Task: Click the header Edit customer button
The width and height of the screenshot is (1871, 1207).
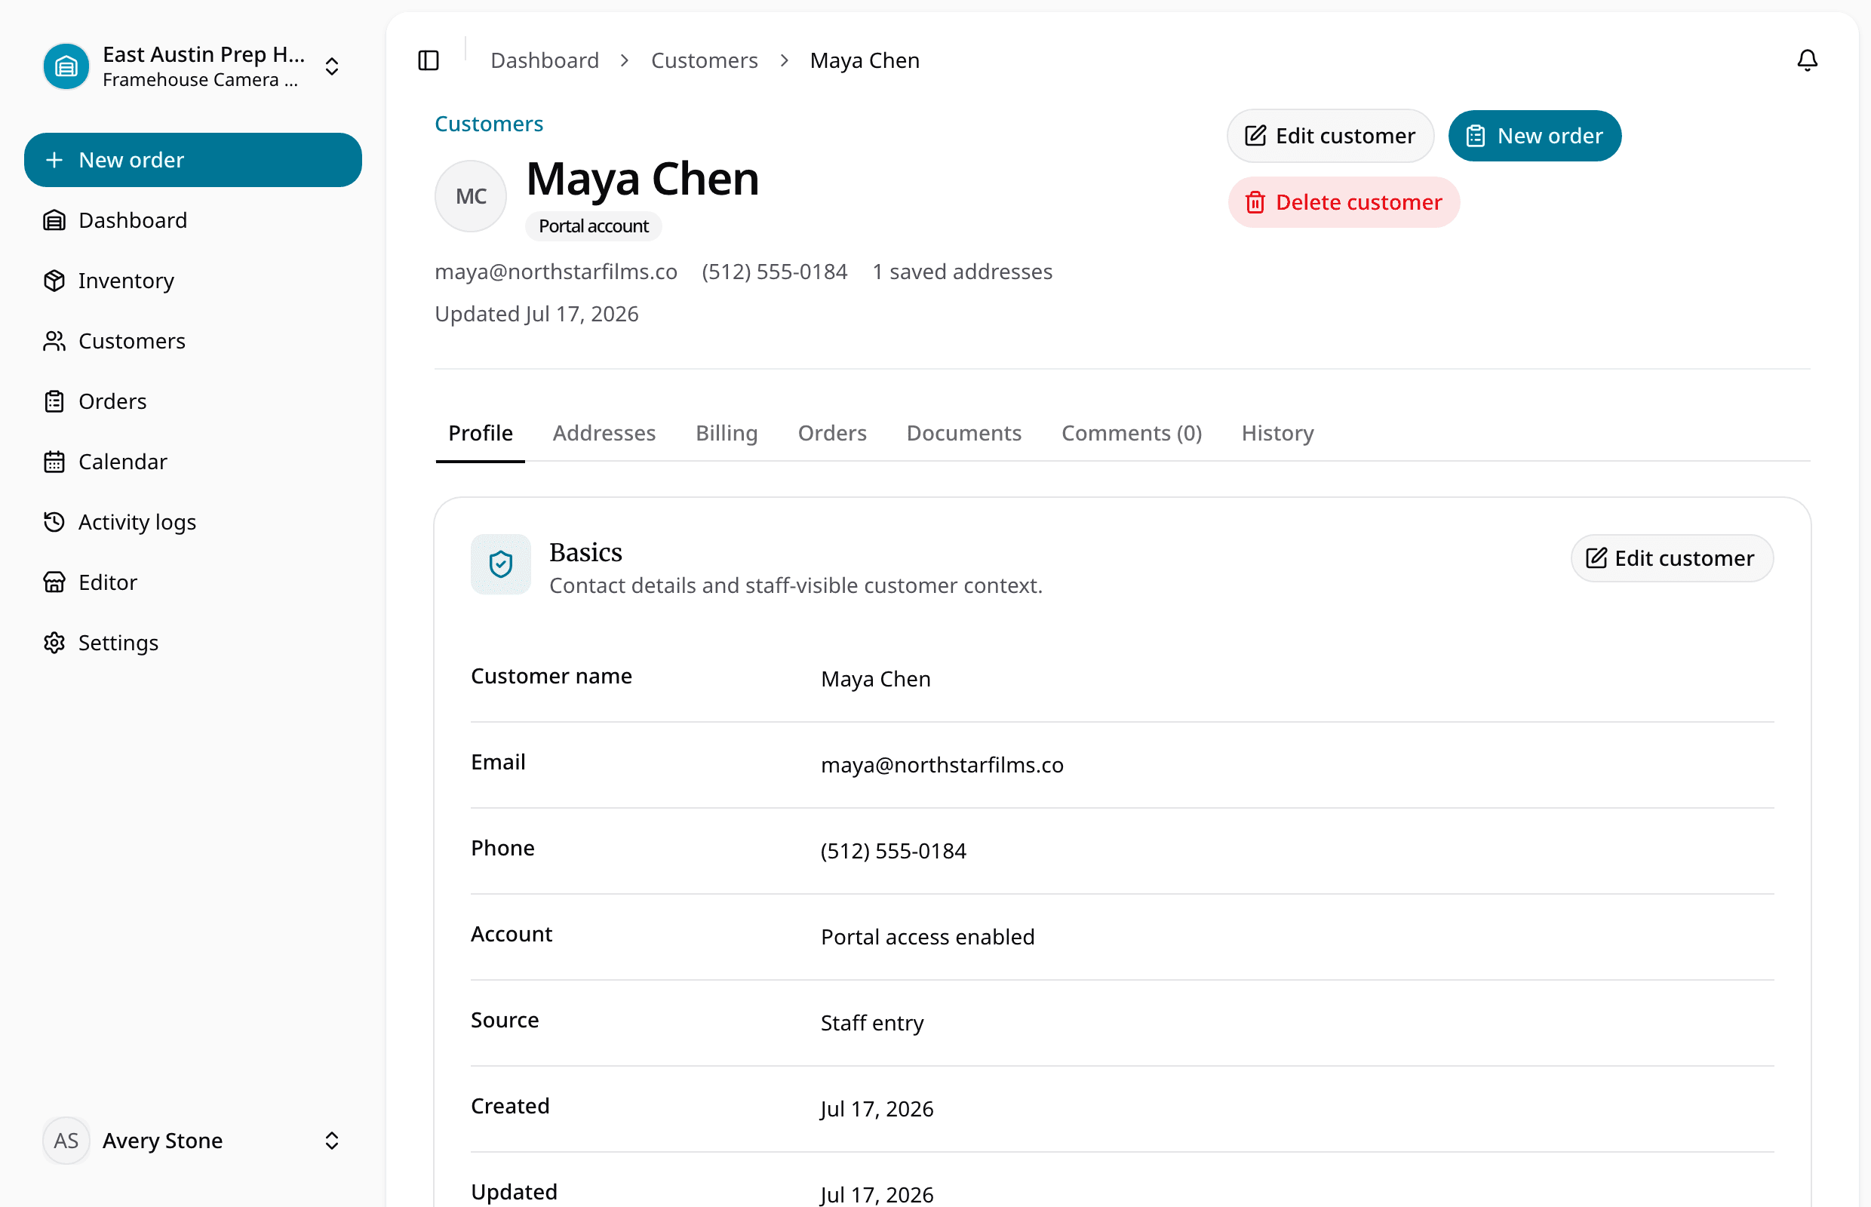Action: pos(1330,136)
